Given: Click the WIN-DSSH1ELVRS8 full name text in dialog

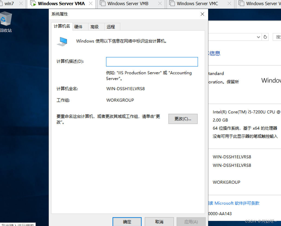Looking at the screenshot, I should [x=125, y=89].
